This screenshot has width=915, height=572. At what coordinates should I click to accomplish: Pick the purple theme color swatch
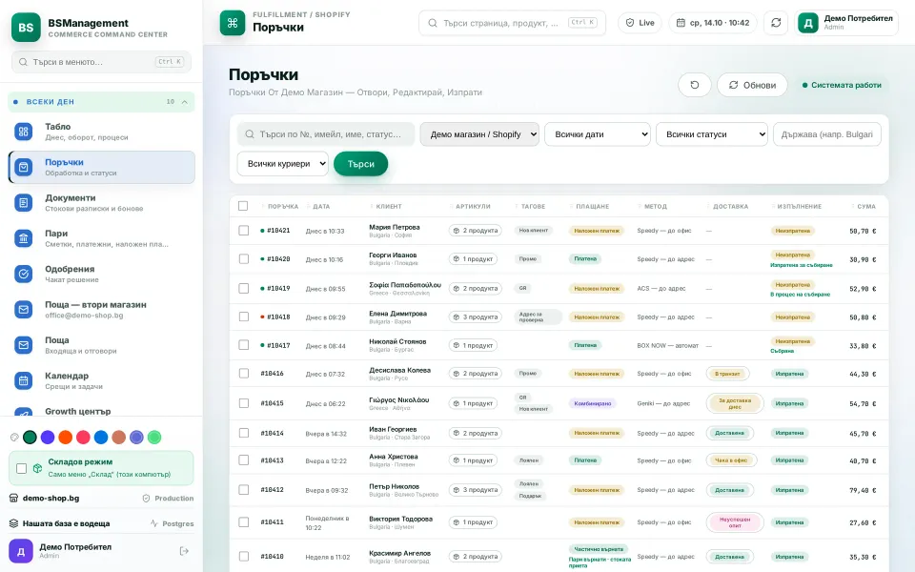coord(48,438)
